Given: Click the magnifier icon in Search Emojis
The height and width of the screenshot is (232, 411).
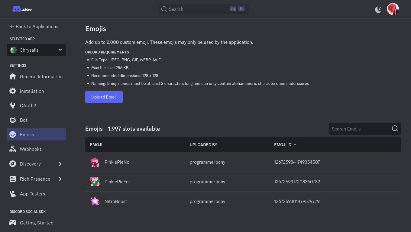Looking at the screenshot, I should 395,129.
